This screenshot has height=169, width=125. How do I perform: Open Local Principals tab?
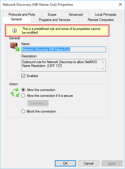point(105,15)
